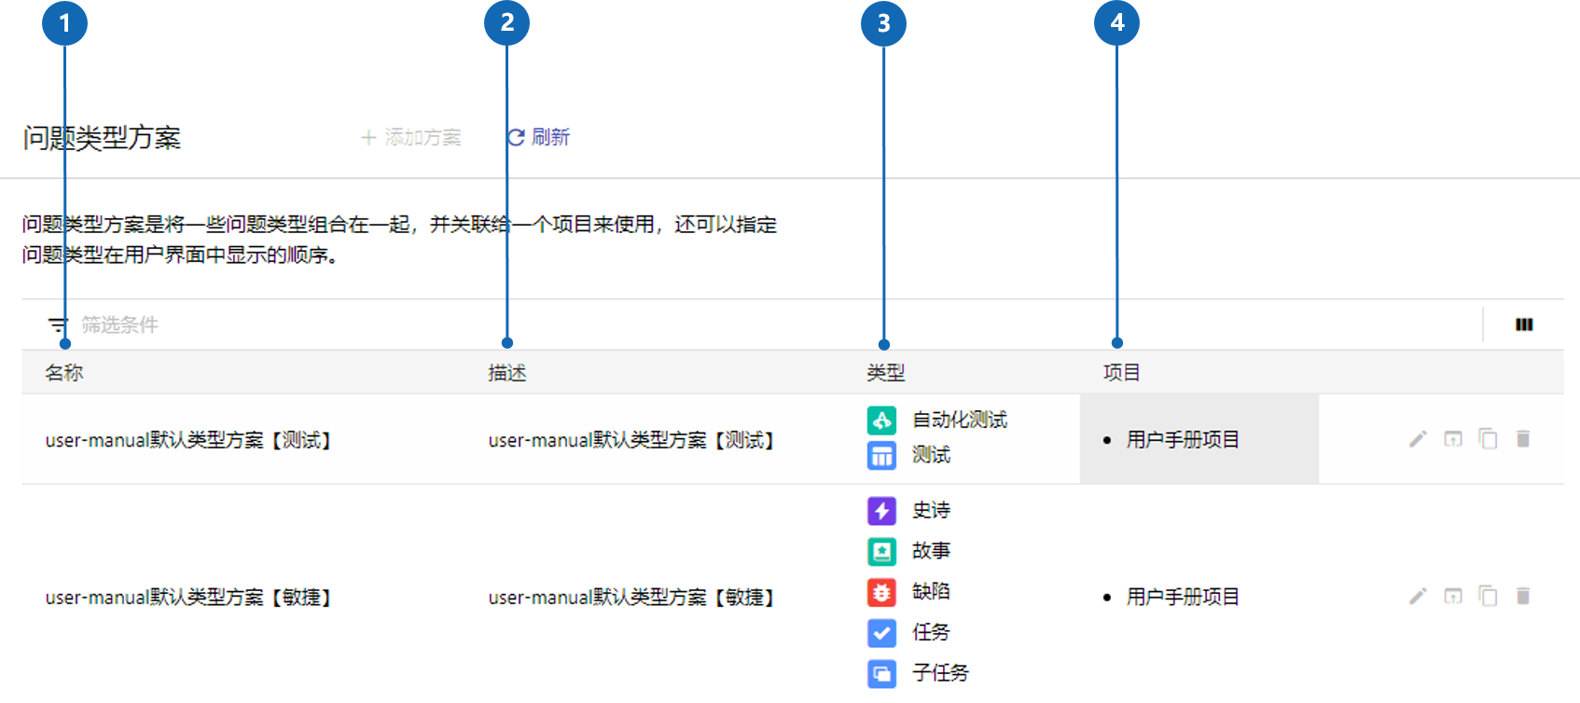Click the 项目 column header
This screenshot has width=1580, height=703.
coord(1121,373)
